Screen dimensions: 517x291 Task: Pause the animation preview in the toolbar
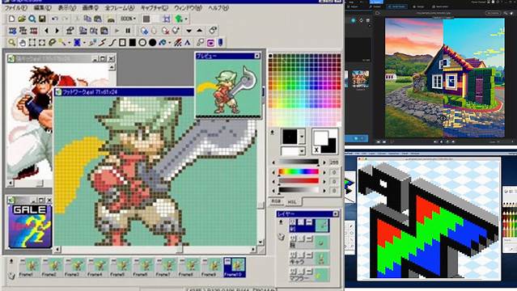click(128, 31)
